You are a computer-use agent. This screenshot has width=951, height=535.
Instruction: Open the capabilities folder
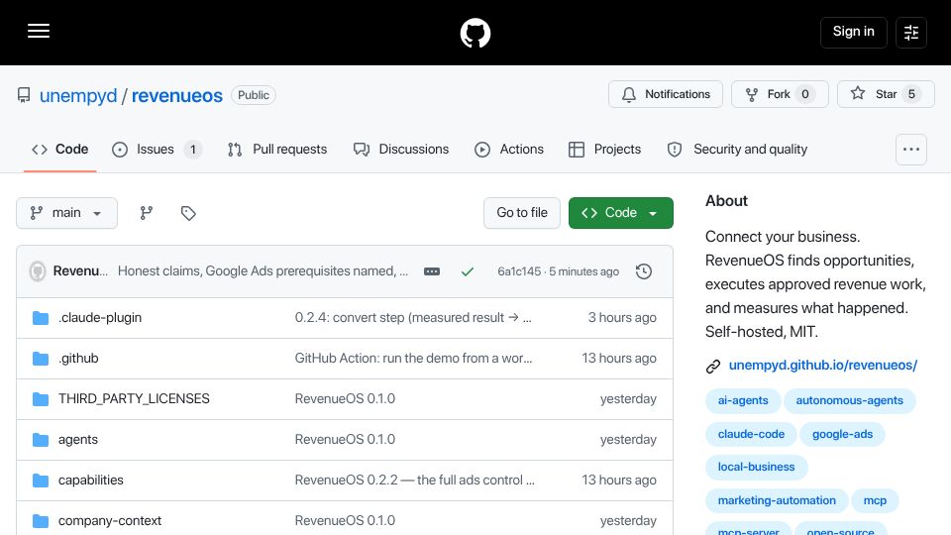(x=90, y=480)
